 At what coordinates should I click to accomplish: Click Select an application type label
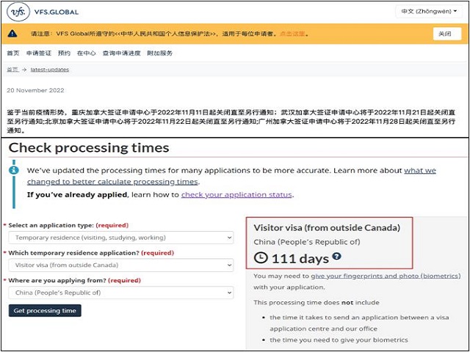click(51, 225)
